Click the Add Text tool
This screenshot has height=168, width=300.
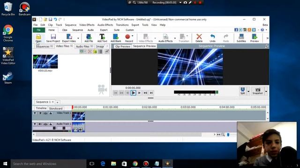pos(102,38)
